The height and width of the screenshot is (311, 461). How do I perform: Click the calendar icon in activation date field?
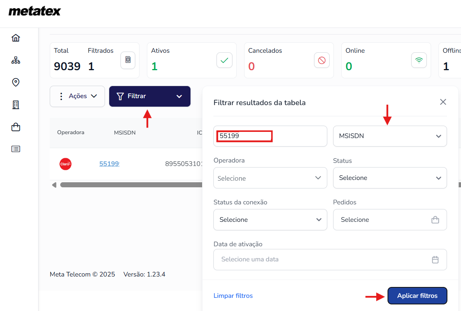coord(435,260)
